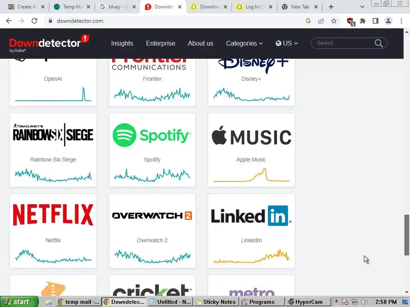Screen dimensions: 410x307
Task: Open the Spotify outage card
Action: pos(152,150)
